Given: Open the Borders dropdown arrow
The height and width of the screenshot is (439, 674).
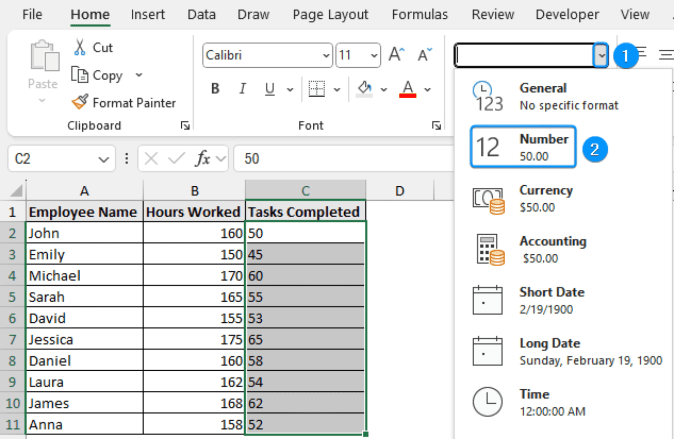Looking at the screenshot, I should point(337,89).
